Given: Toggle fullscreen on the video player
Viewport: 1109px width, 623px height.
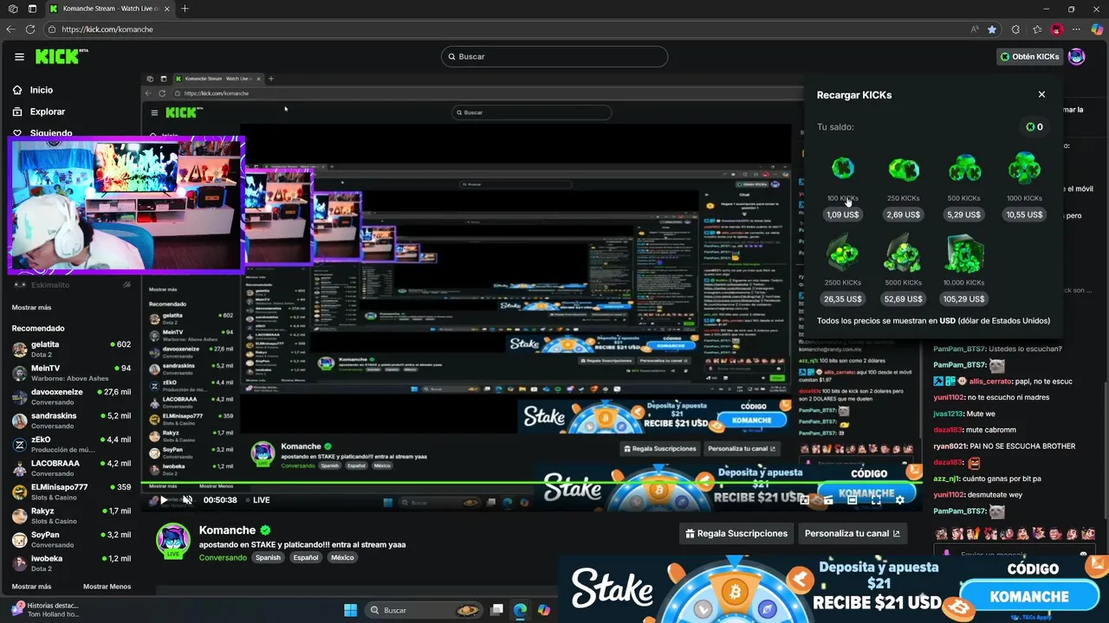Looking at the screenshot, I should coord(876,500).
